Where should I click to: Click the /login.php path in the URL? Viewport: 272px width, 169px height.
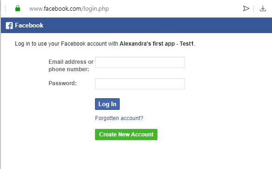click(x=95, y=9)
